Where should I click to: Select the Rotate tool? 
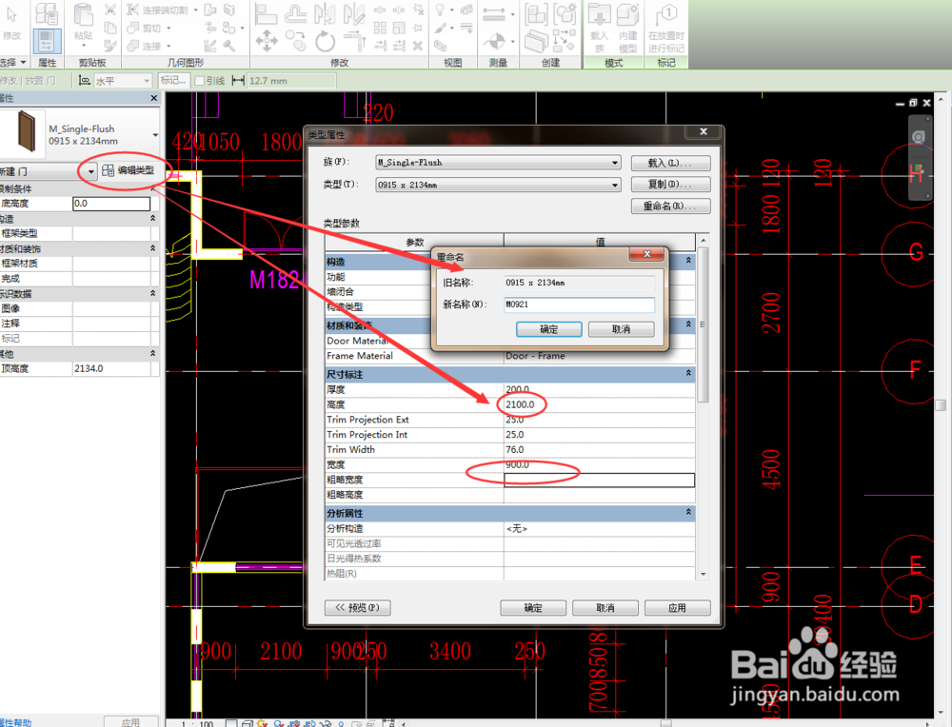point(325,41)
